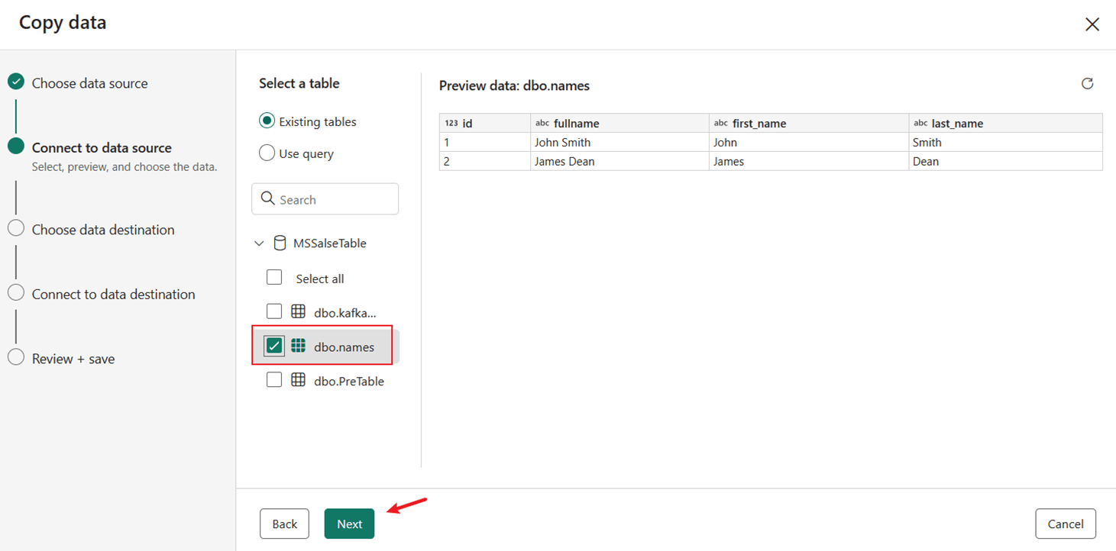Click the Back button
Image resolution: width=1116 pixels, height=551 pixels.
coord(284,524)
